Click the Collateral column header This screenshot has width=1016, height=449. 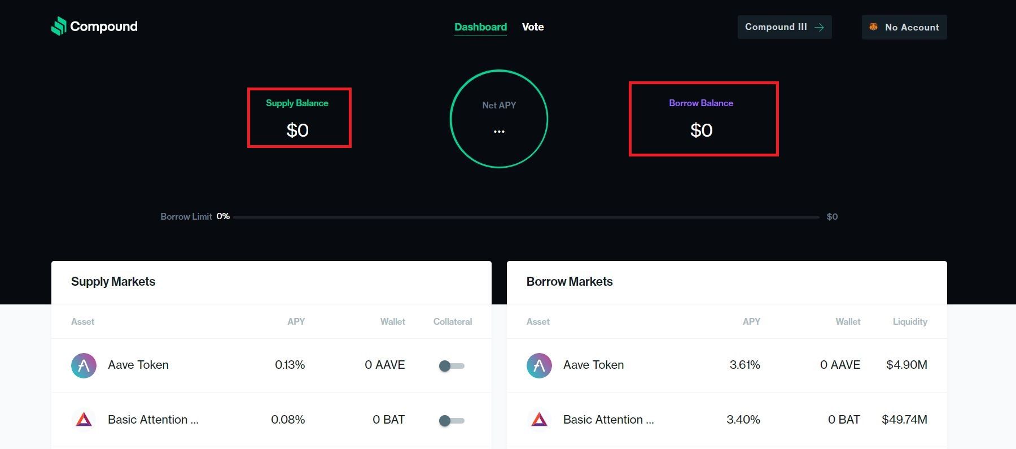tap(453, 321)
